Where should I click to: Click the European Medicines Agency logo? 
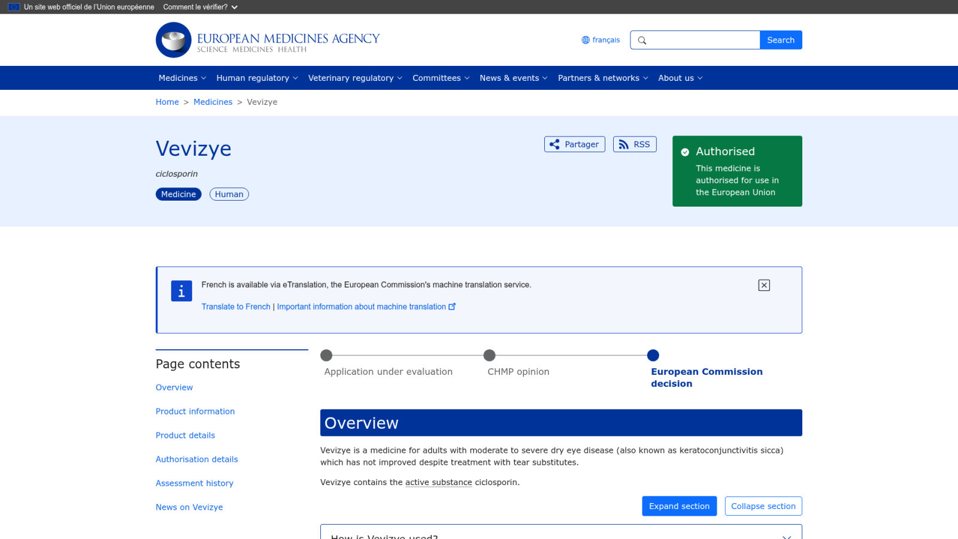[x=268, y=40]
